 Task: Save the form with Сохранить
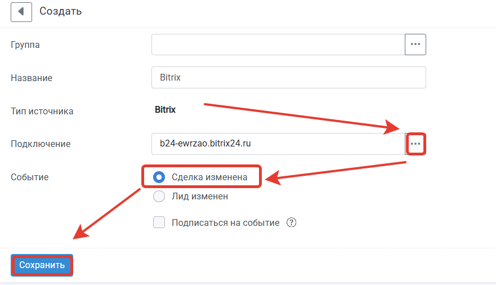(x=42, y=265)
